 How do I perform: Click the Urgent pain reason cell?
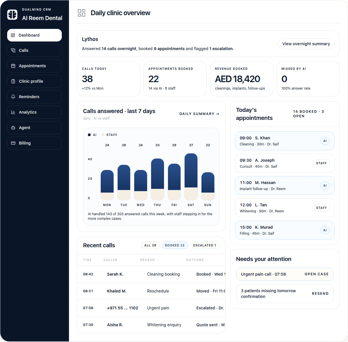pos(158,308)
